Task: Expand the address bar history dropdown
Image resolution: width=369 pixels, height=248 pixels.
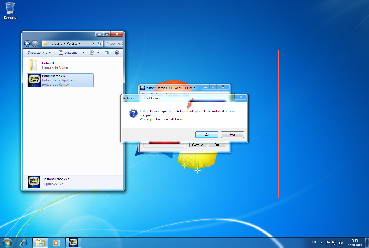Action: (x=93, y=43)
